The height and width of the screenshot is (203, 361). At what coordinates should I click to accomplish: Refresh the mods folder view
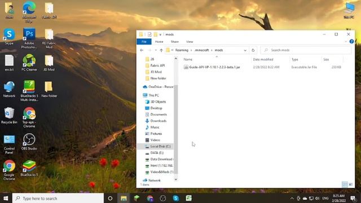pyautogui.click(x=253, y=50)
